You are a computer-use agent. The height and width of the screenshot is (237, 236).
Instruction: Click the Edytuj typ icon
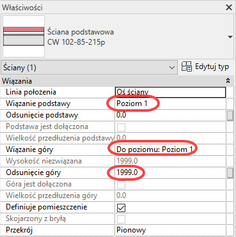pyautogui.click(x=187, y=67)
